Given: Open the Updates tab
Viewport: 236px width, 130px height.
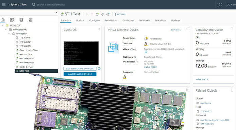Looking at the screenshot, I should [x=176, y=20].
